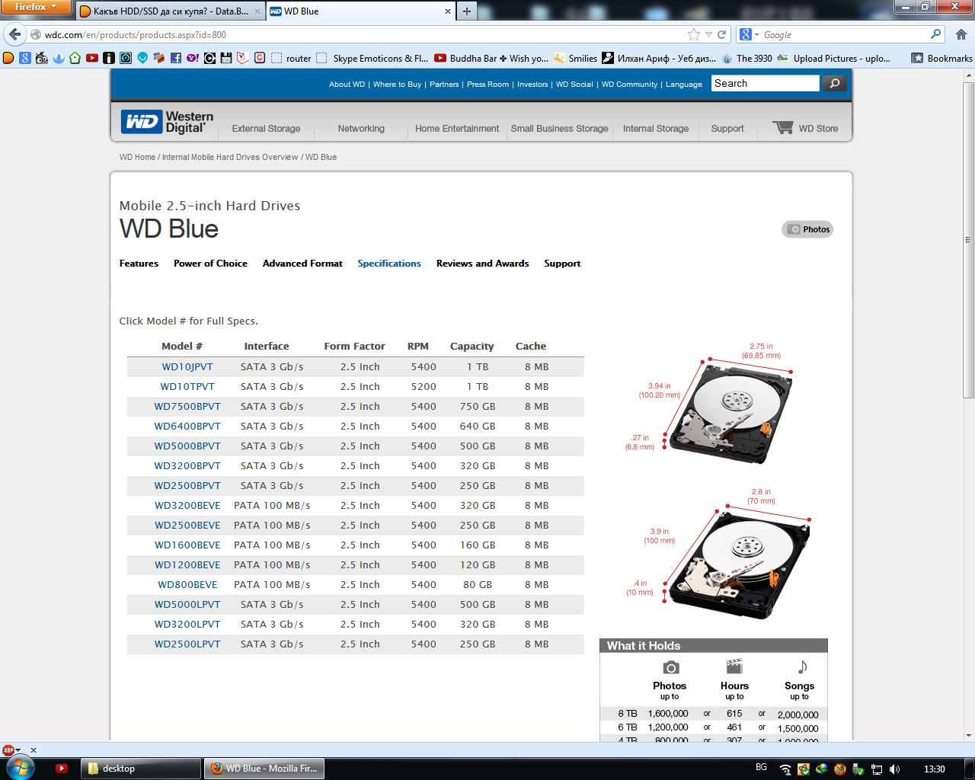Click the Where to Buy link
Screen dimensions: 975x780
pos(397,85)
